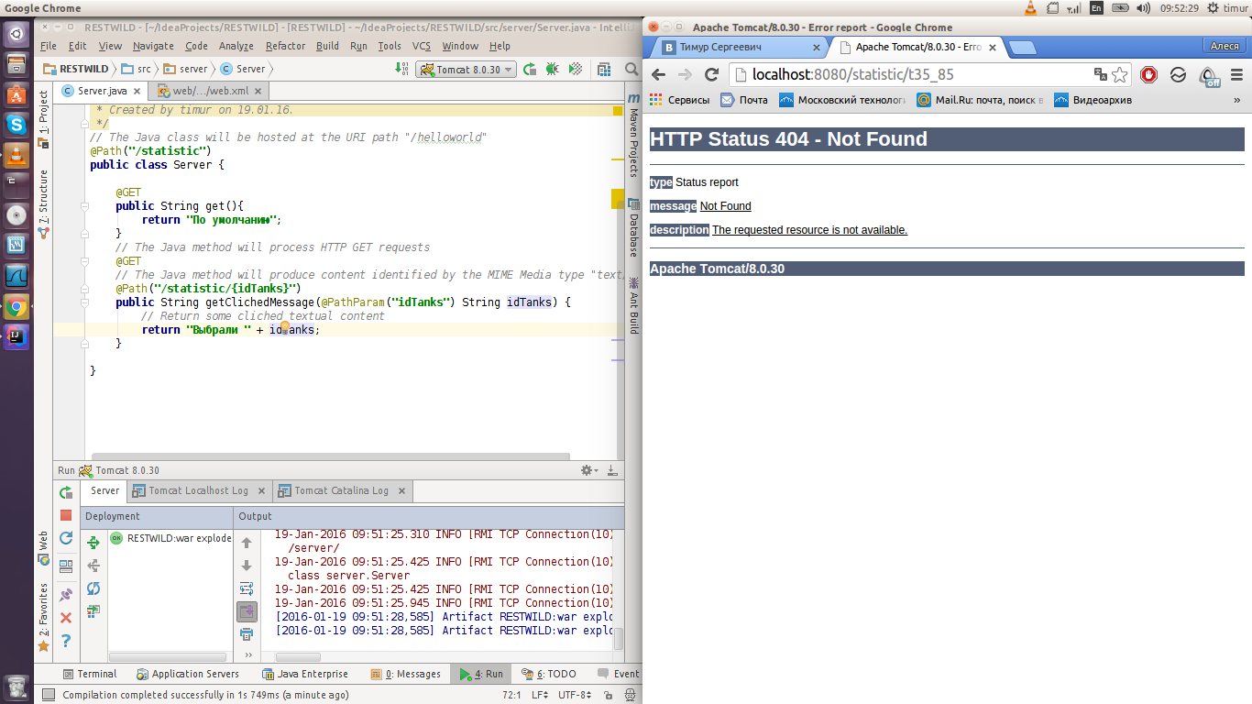Image resolution: width=1252 pixels, height=704 pixels.
Task: Toggle soft wraps in Output pane
Action: click(x=247, y=588)
